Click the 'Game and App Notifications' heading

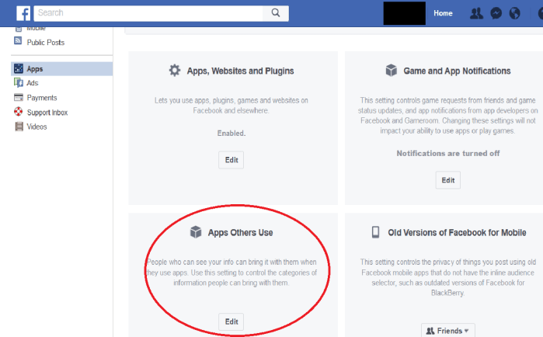click(457, 71)
